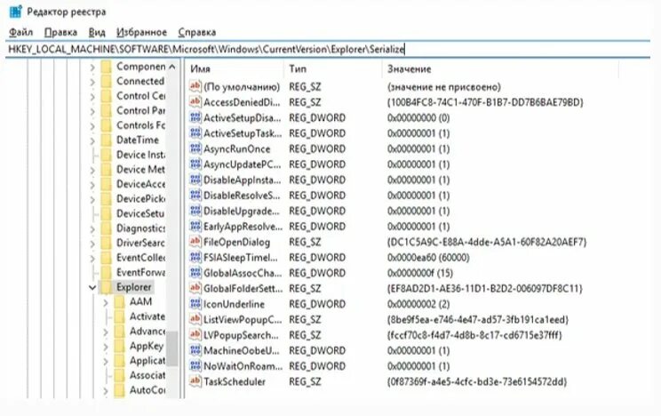
Task: Click the REG_DWORD type of IconUnderline
Action: [317, 304]
